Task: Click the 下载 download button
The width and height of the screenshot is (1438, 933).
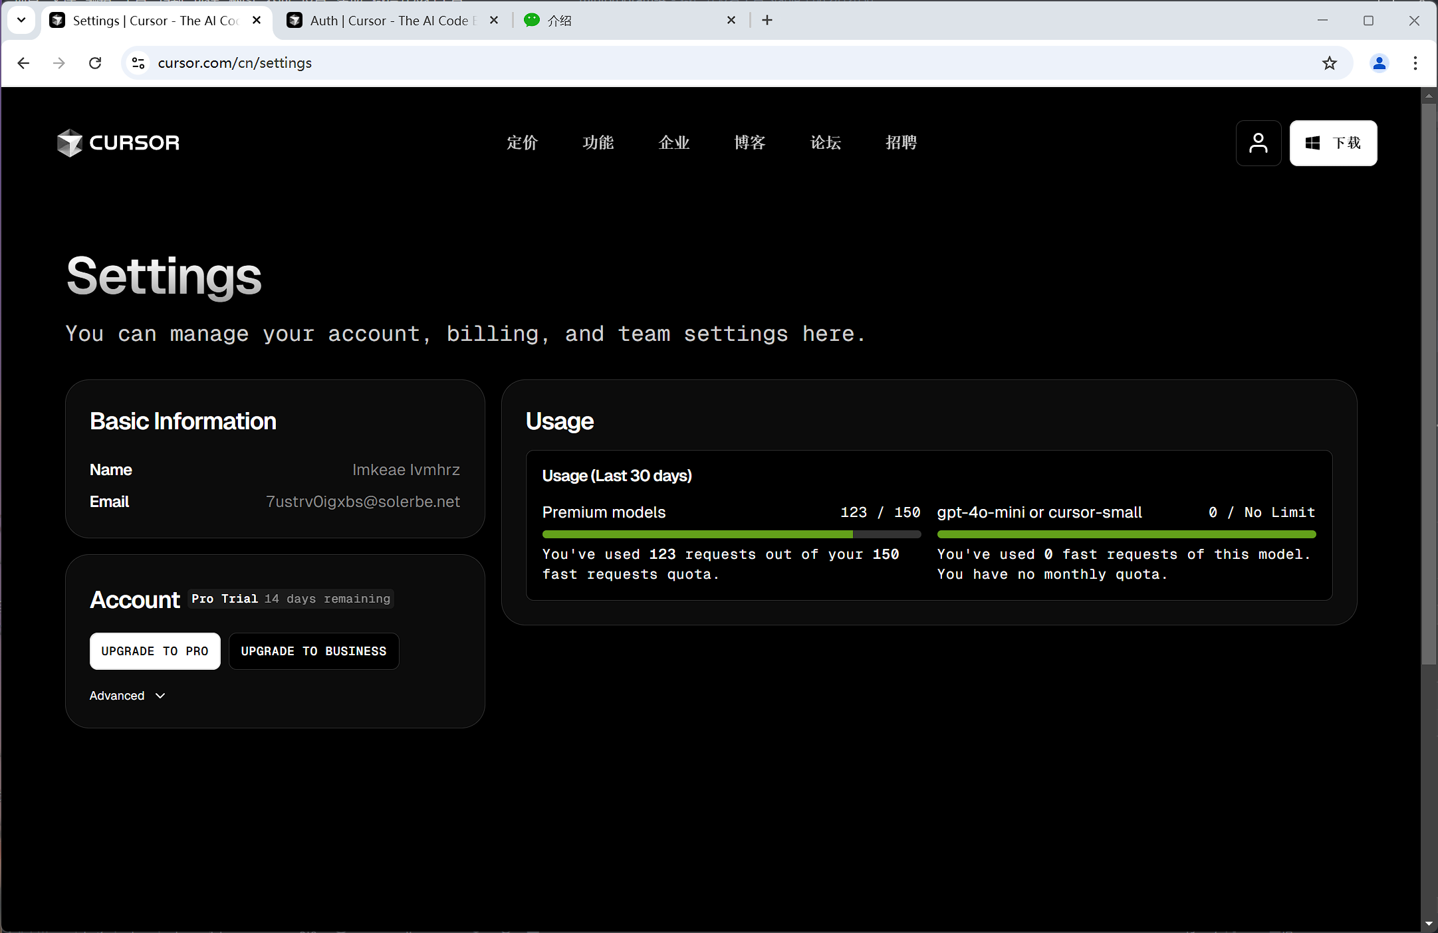Action: (x=1333, y=143)
